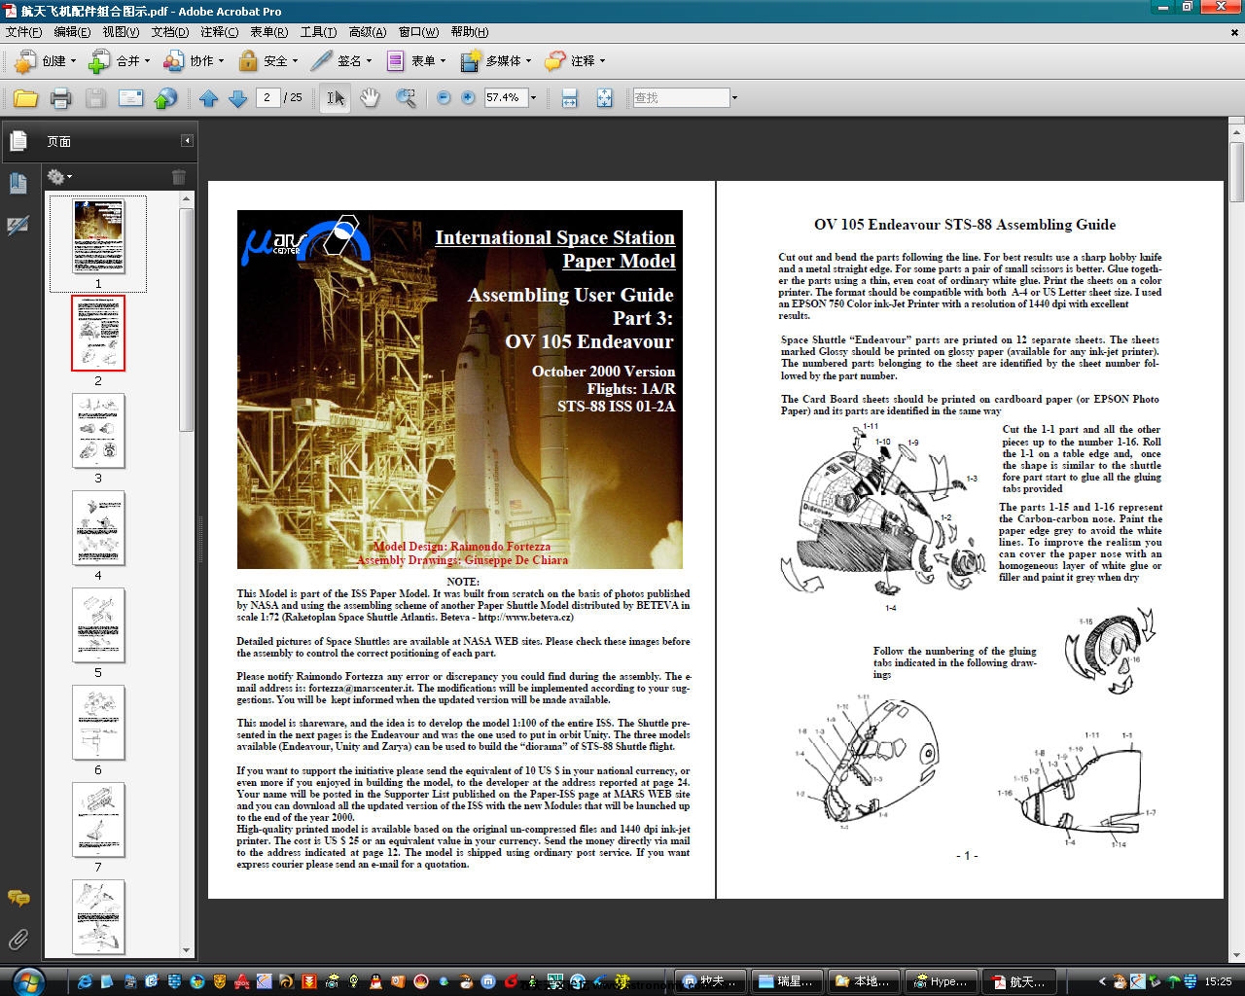Click the fit width scrolling icon
This screenshot has width=1245, height=996.
(570, 98)
